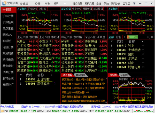Click the search magnifier icon
Viewport: 155px width, 113px height.
[x=148, y=37]
